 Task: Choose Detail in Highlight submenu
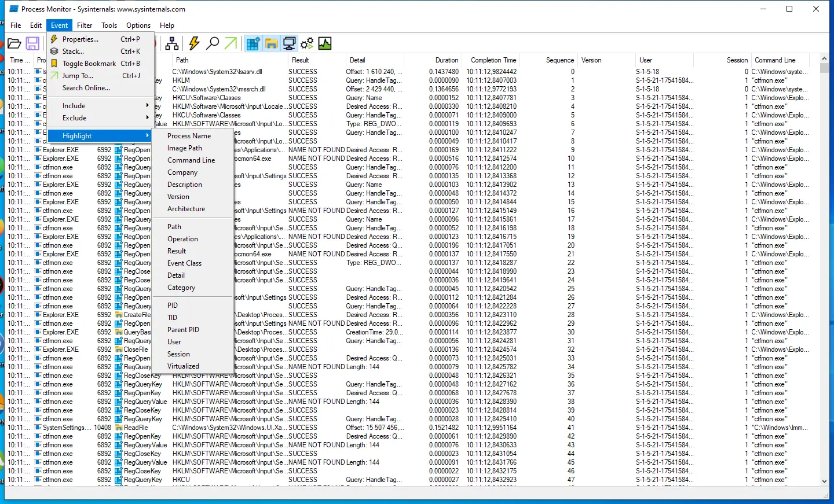[x=193, y=275]
